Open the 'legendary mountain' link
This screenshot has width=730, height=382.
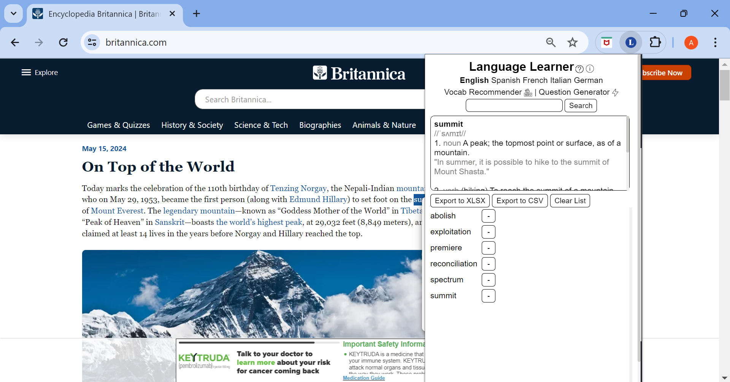click(x=199, y=211)
